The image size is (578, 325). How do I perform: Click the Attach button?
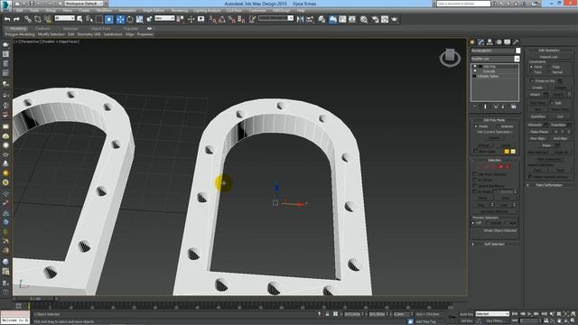[x=535, y=95]
